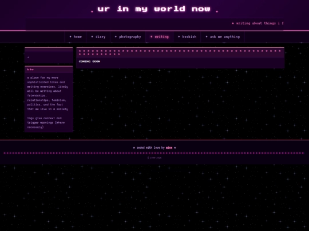This screenshot has width=309, height=231.
Task: Click the 'ur in my world now' site title
Action: point(154,9)
